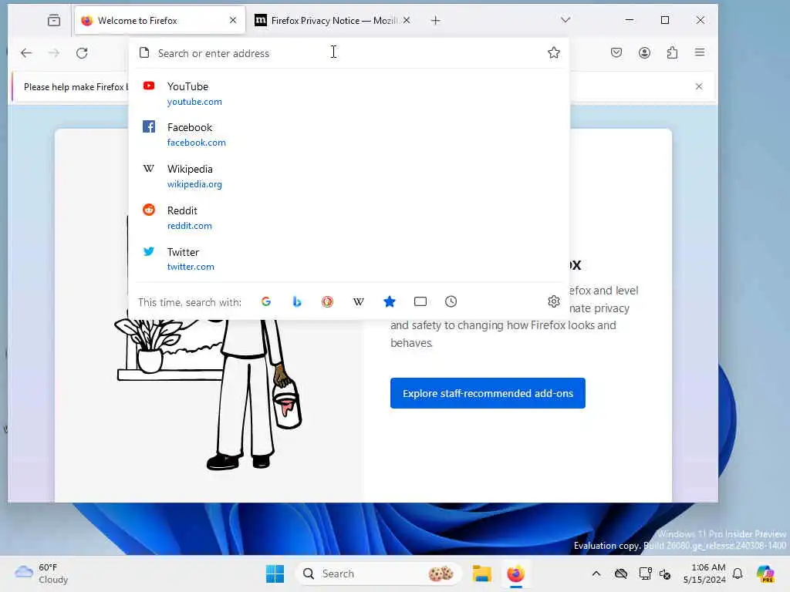The image size is (790, 592).
Task: Search this time with Google icon
Action: [266, 301]
